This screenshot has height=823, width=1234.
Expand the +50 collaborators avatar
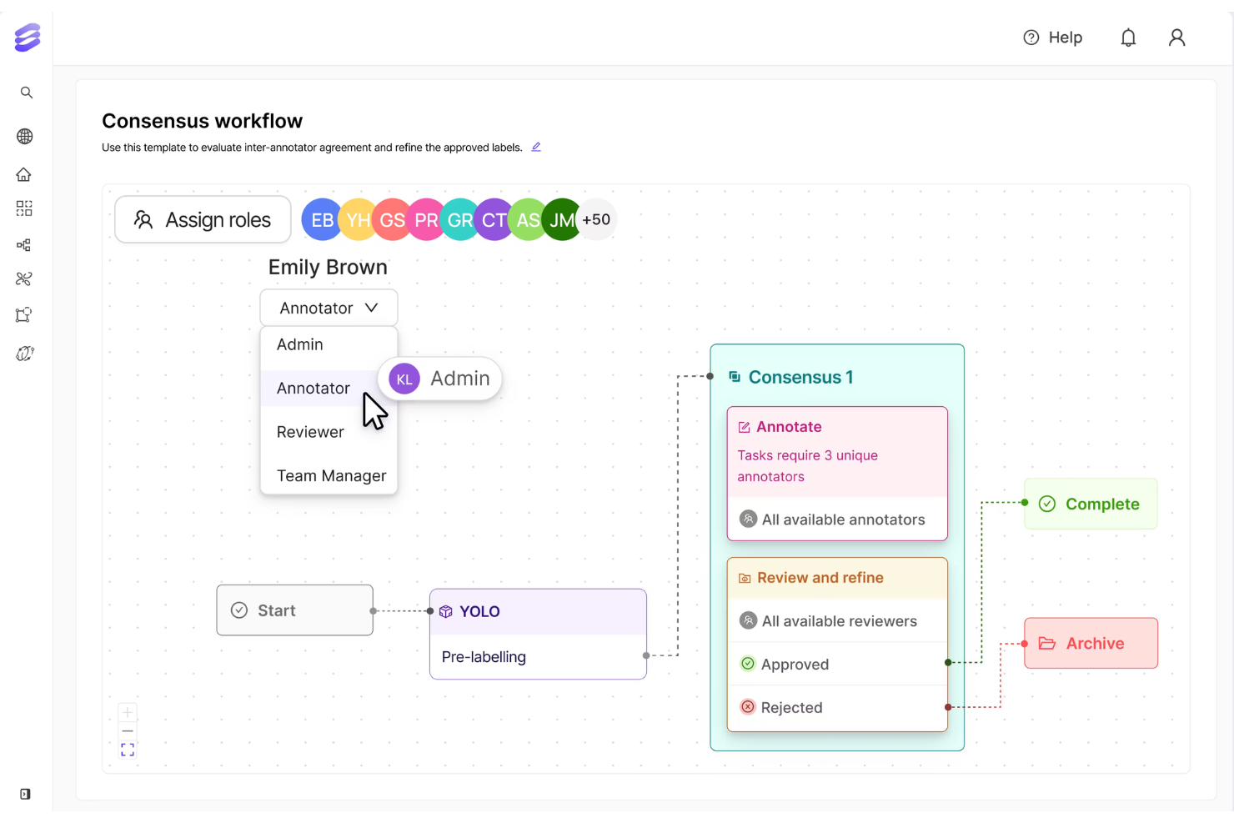pos(597,219)
